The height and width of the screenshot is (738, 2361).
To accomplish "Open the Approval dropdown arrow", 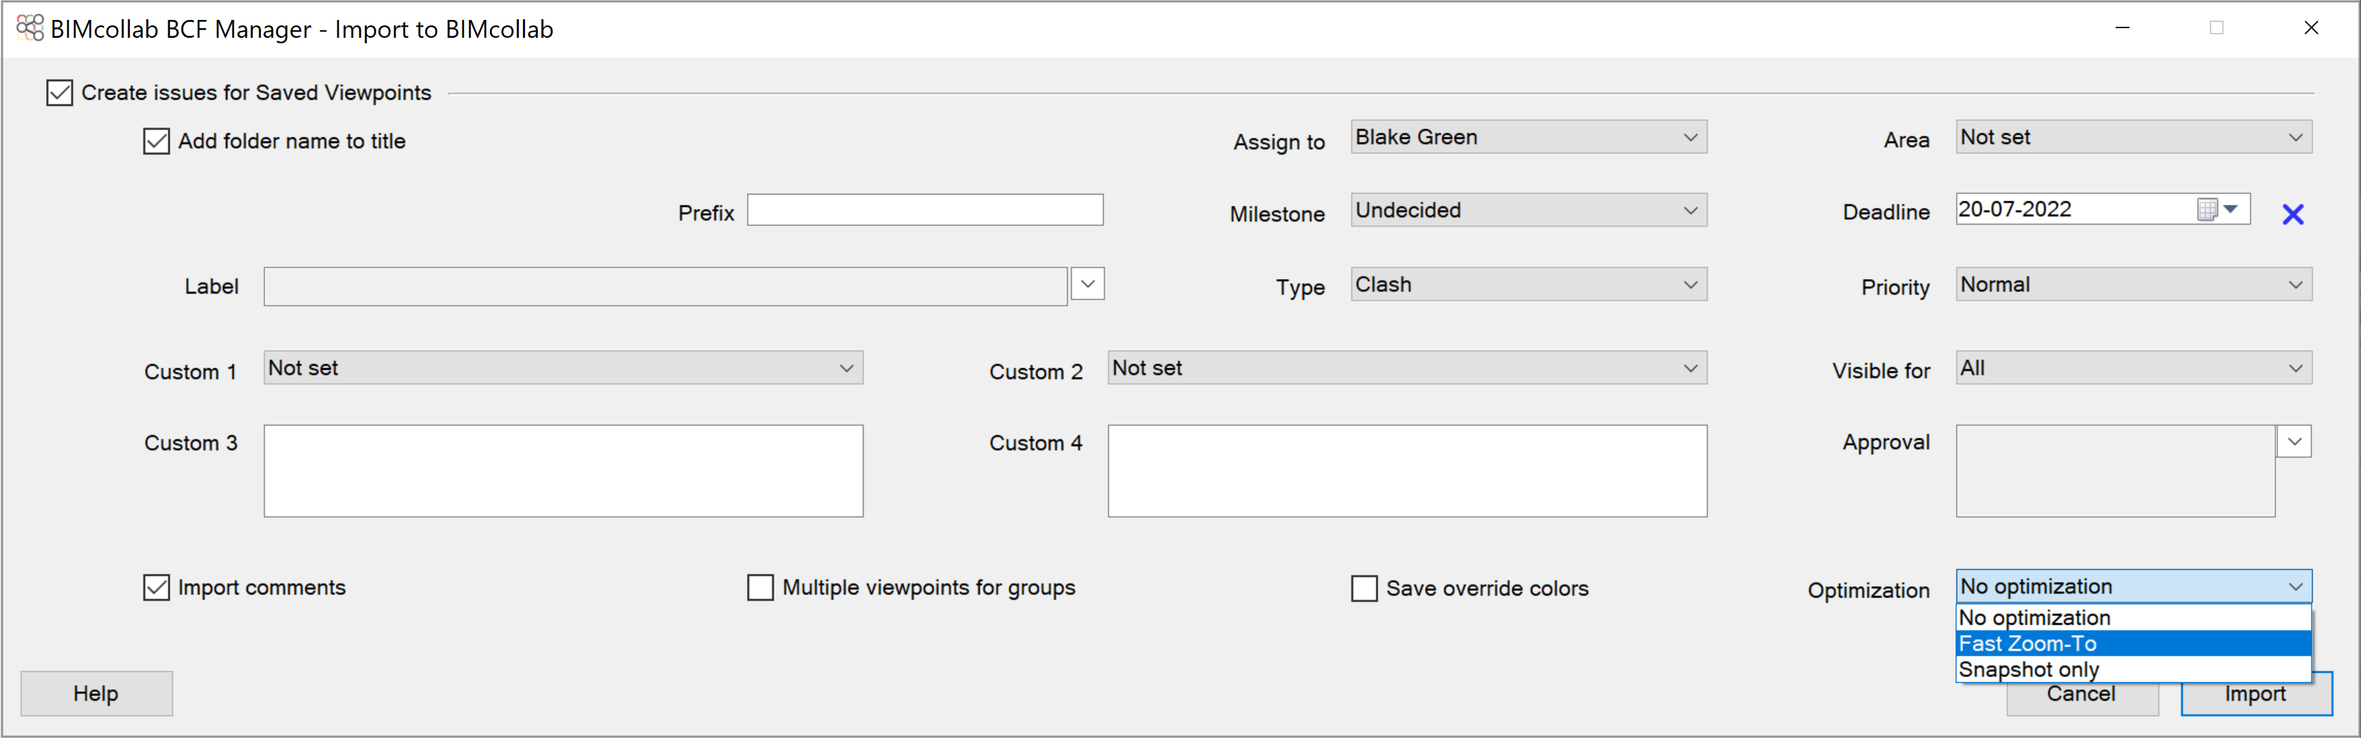I will pos(2294,442).
